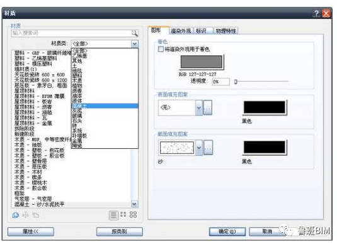Select 屋顶材料 - EPDM 薄膜 material

40,96
